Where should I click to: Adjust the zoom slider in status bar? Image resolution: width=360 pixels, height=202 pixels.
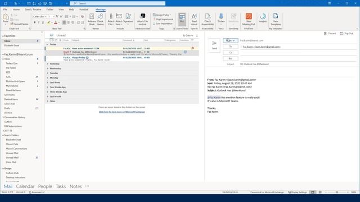pos(337,192)
